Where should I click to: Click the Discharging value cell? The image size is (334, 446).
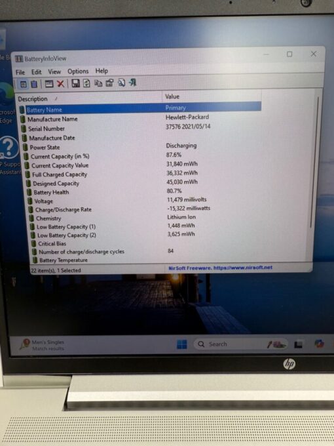click(x=181, y=146)
